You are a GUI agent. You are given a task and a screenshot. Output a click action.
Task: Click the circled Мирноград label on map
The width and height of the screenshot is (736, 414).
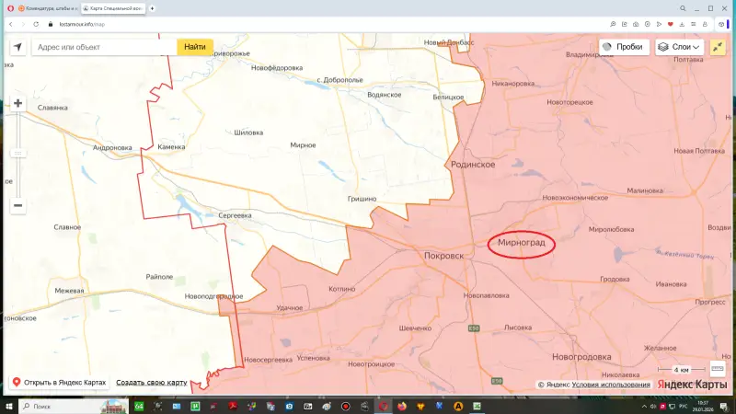[x=521, y=244]
